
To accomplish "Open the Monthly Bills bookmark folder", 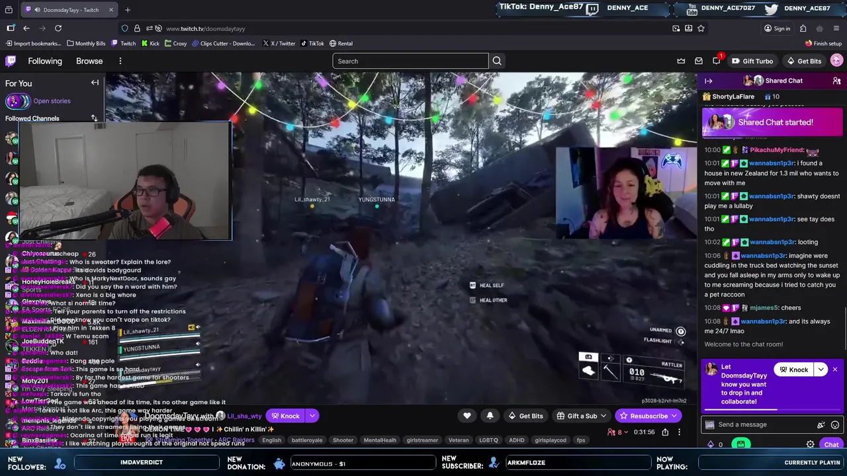I will point(86,44).
